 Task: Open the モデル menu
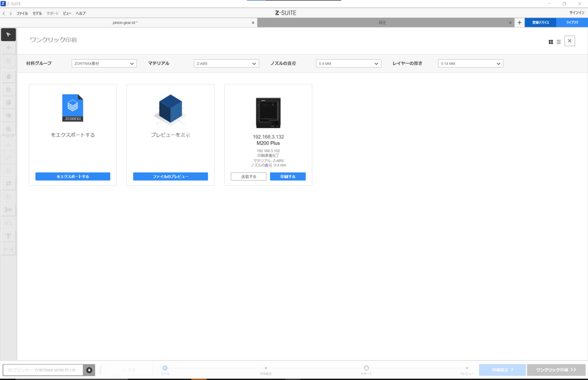(x=37, y=13)
